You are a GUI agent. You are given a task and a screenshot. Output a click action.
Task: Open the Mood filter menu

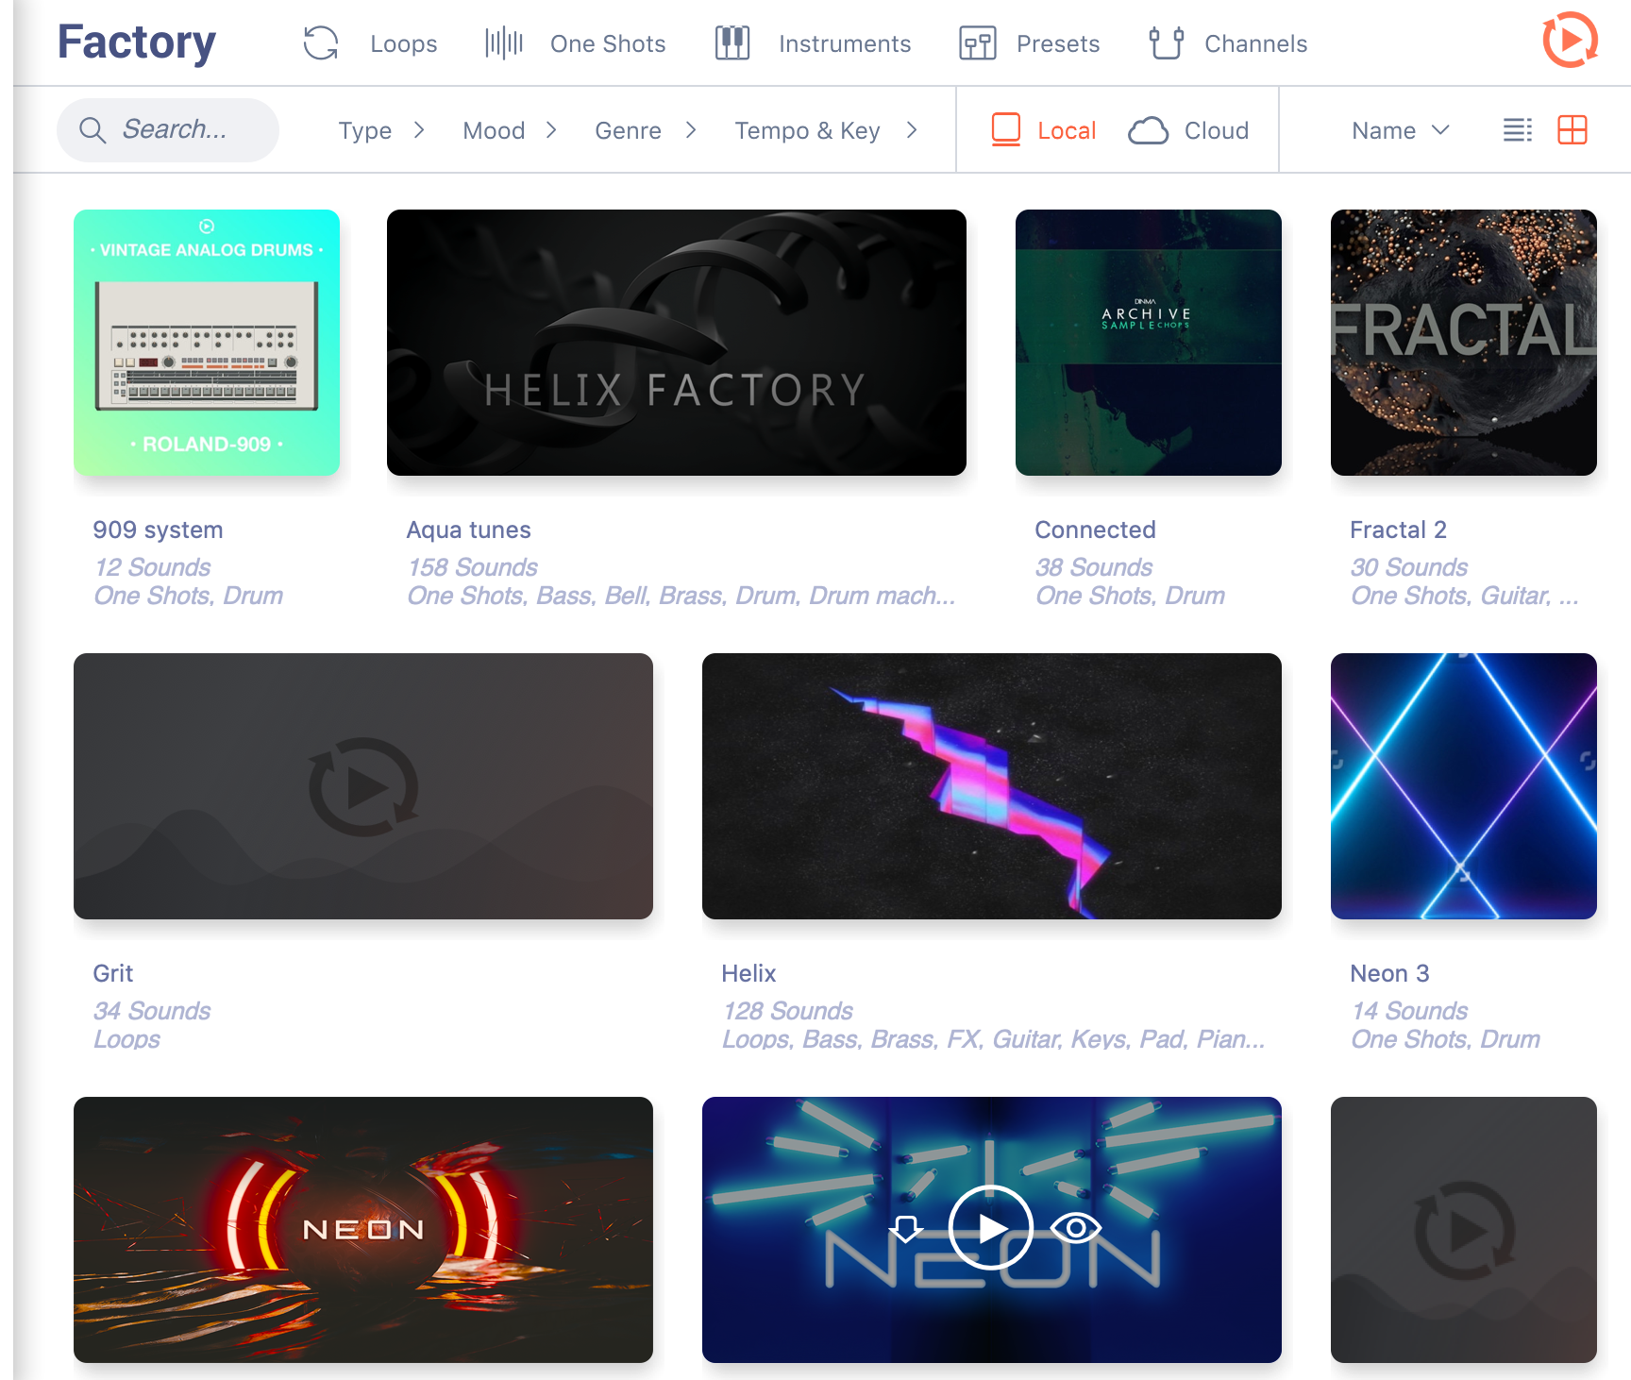click(511, 130)
